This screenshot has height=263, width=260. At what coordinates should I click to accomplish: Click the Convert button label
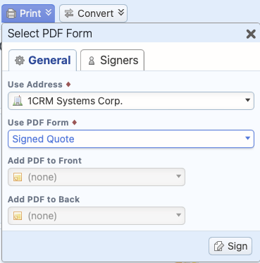(96, 13)
